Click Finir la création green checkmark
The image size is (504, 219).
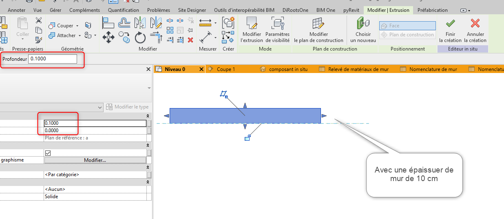point(450,24)
